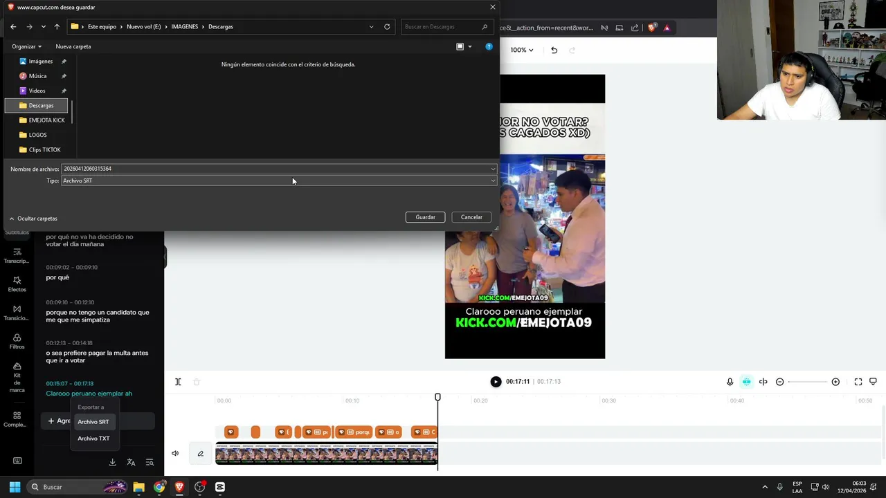This screenshot has height=498, width=886.
Task: Open the Windows Start menu
Action: (x=15, y=487)
